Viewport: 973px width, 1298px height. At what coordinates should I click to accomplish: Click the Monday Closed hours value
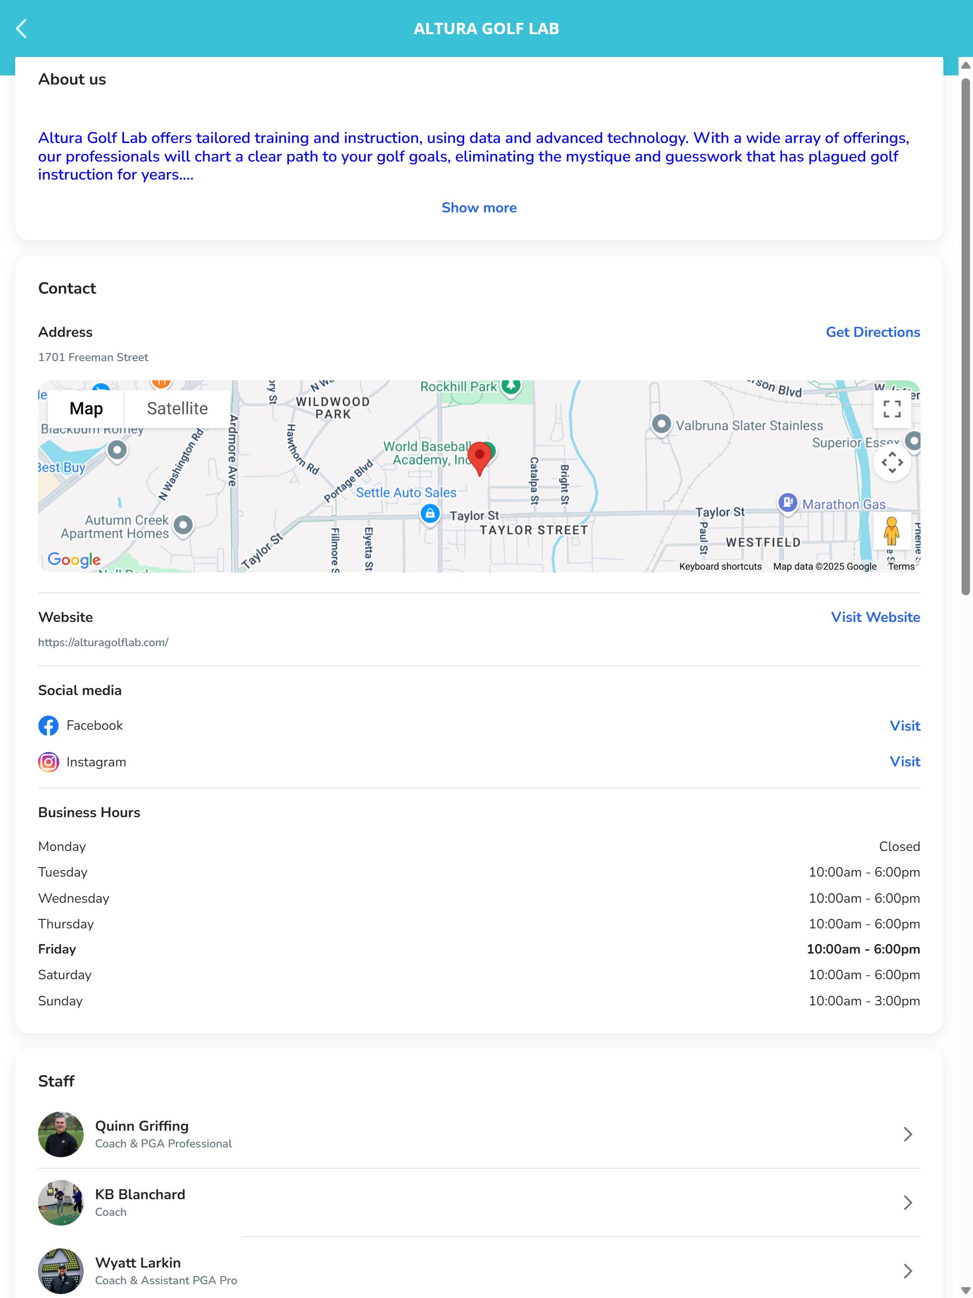(899, 847)
